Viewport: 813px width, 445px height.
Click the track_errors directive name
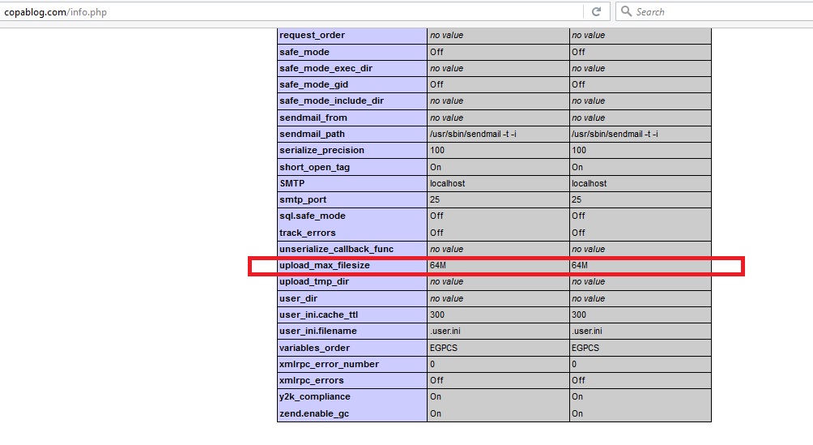point(308,233)
